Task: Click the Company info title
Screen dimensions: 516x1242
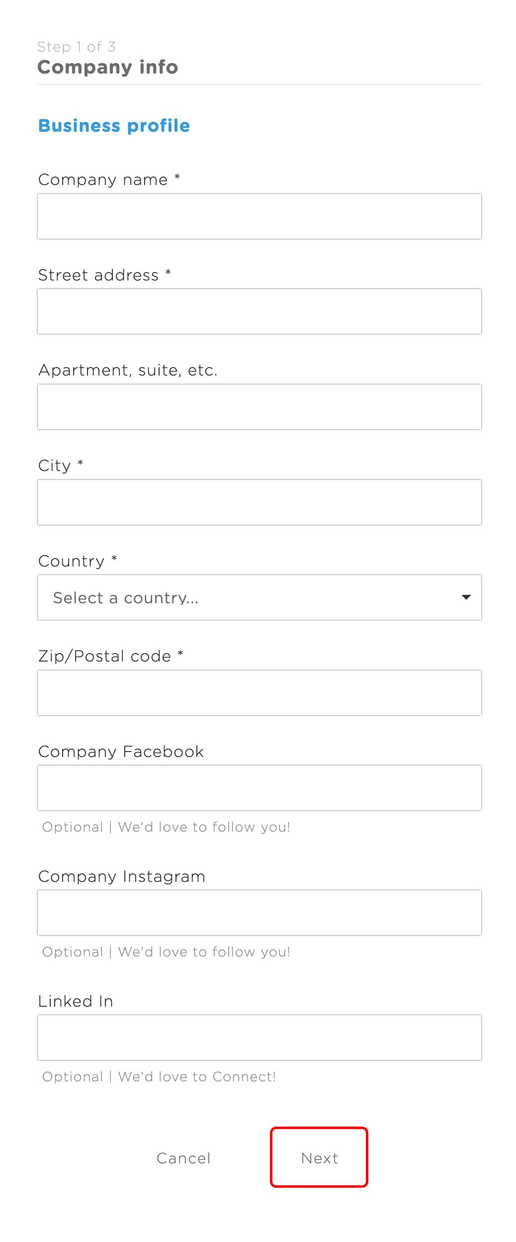Action: [107, 67]
